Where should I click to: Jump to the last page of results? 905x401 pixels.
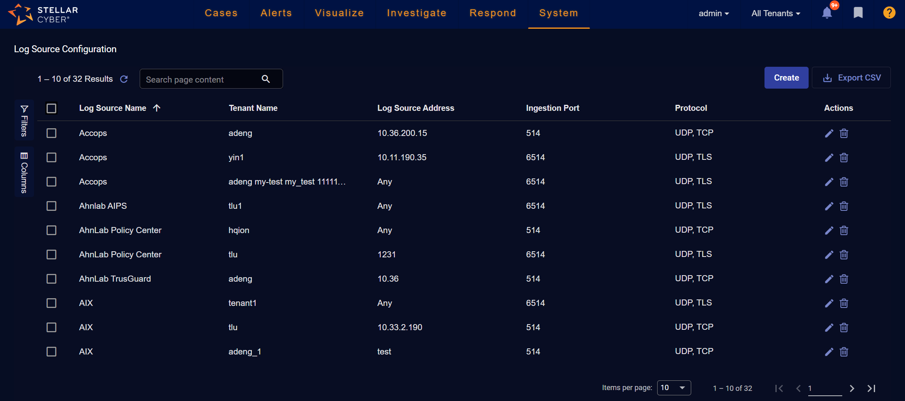(871, 388)
